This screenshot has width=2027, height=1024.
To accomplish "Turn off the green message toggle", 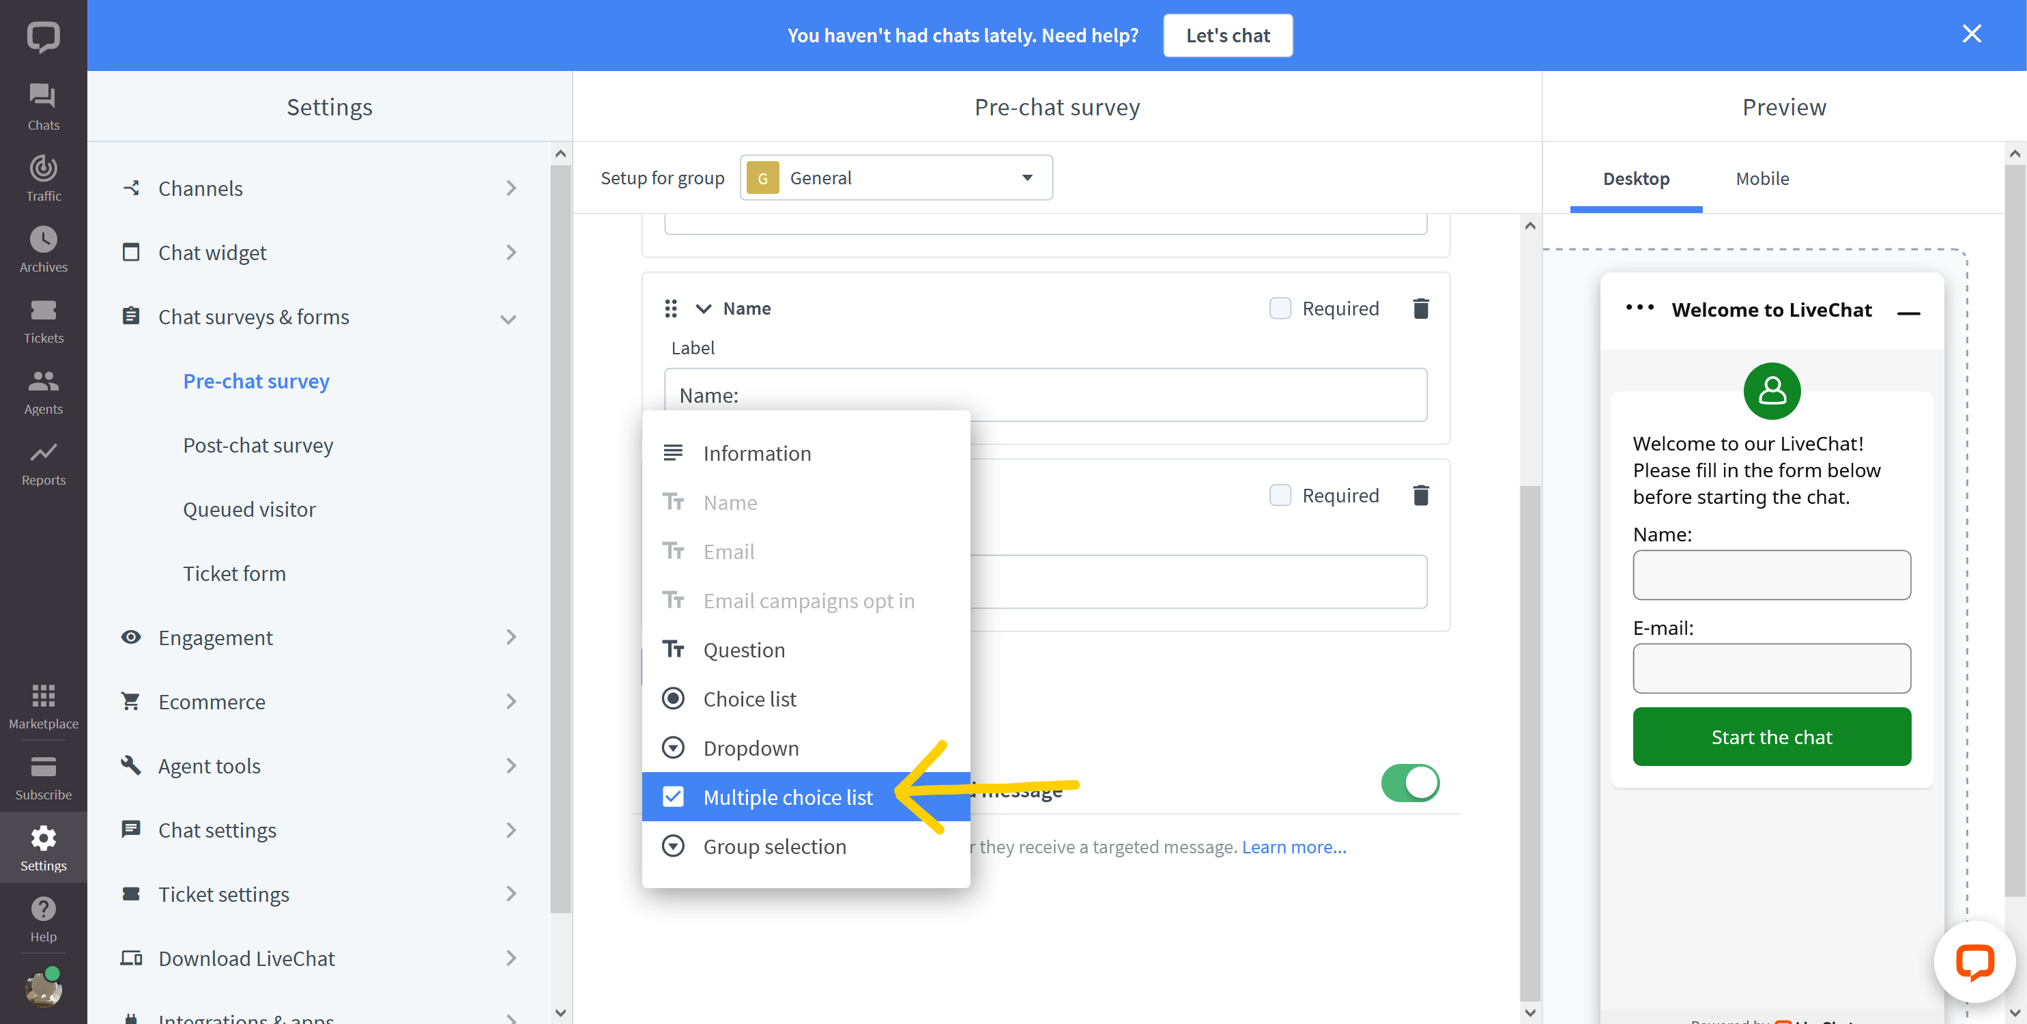I will point(1409,783).
